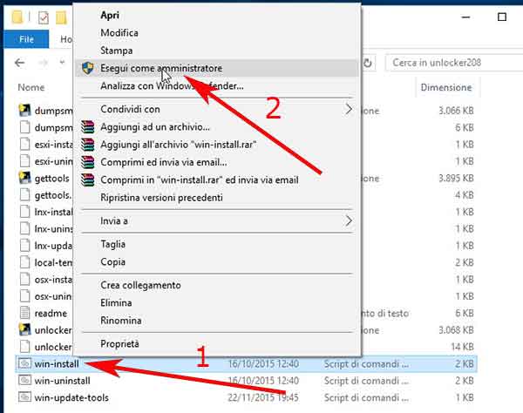The image size is (523, 413).
Task: Select the win-install script icon
Action: (x=25, y=363)
